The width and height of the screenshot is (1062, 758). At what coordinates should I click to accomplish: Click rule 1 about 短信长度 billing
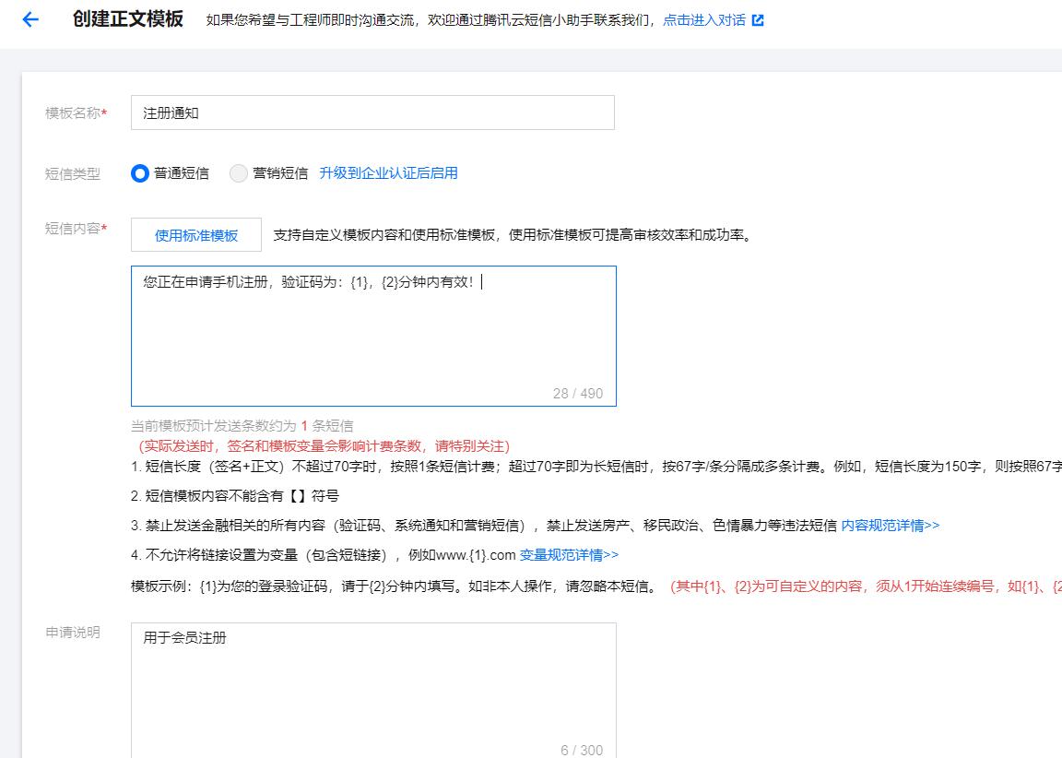pyautogui.click(x=596, y=467)
